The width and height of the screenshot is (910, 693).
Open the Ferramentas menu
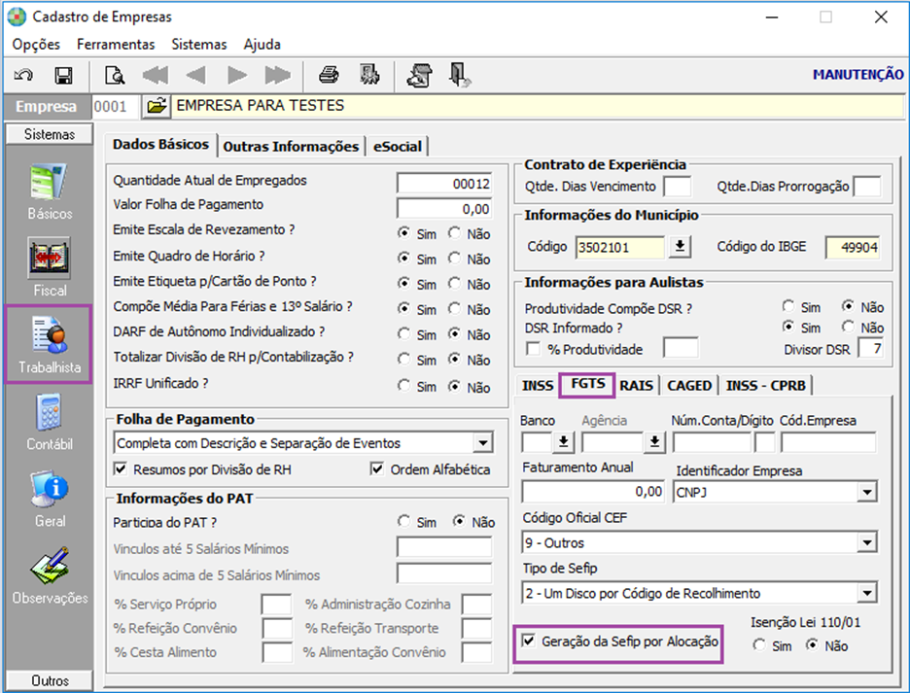tap(116, 45)
